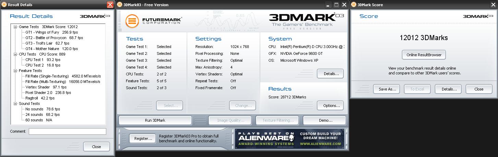
Task: Collapse the Feature Tests tree node
Action: (15, 71)
